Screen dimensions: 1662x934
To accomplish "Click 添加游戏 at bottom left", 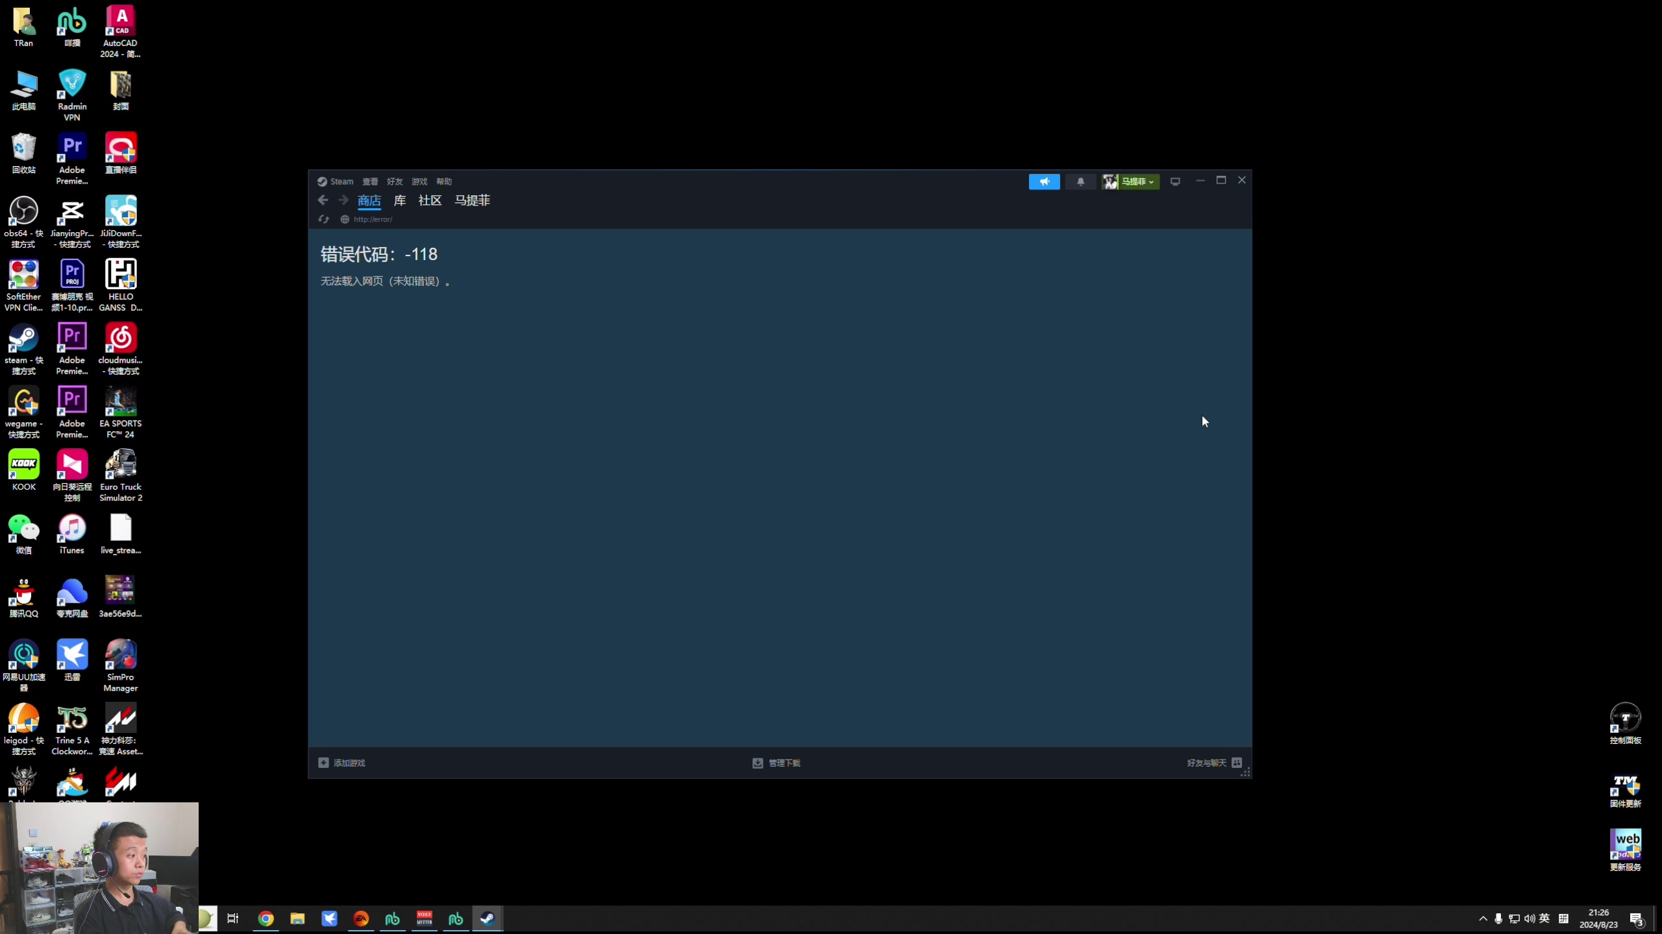I will click(342, 763).
